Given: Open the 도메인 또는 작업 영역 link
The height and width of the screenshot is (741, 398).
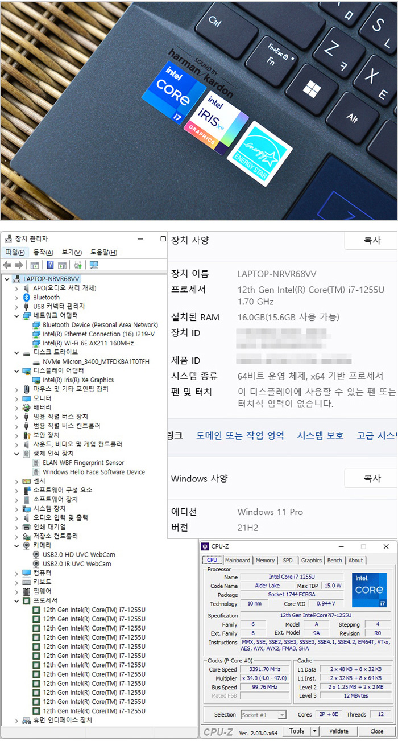Looking at the screenshot, I should [240, 435].
